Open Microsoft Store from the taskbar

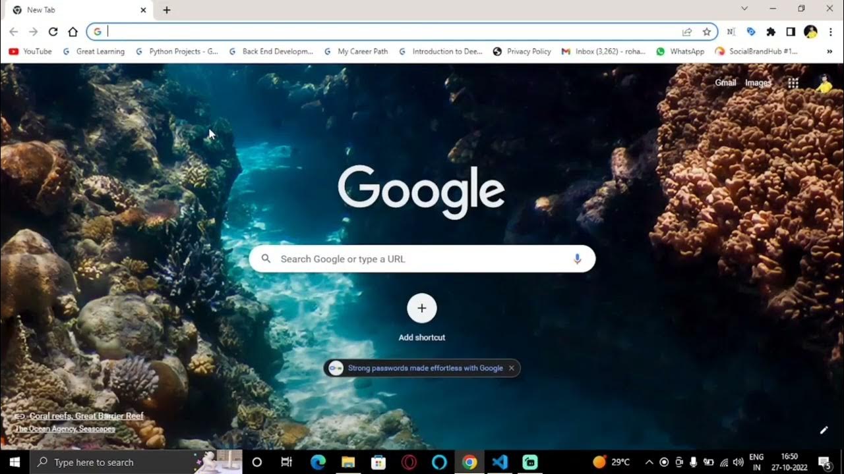click(x=378, y=462)
